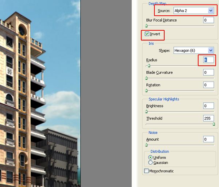Screen dimensions: 219x187
Task: Click the Threshold slider handle
Action: [214, 124]
